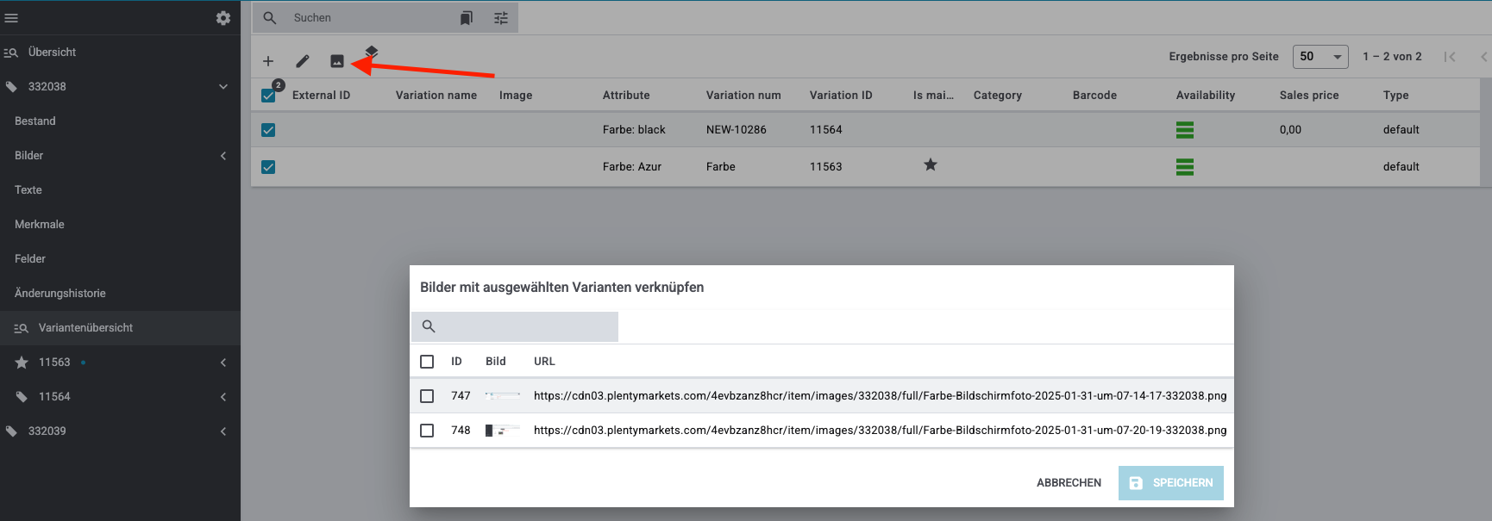The image size is (1492, 521).
Task: Toggle the select-all images checkbox in dialog
Action: [427, 362]
